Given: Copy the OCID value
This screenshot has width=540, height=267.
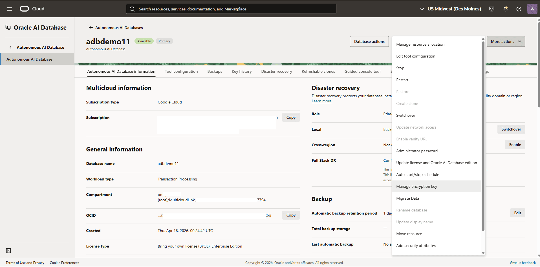Looking at the screenshot, I should [291, 215].
